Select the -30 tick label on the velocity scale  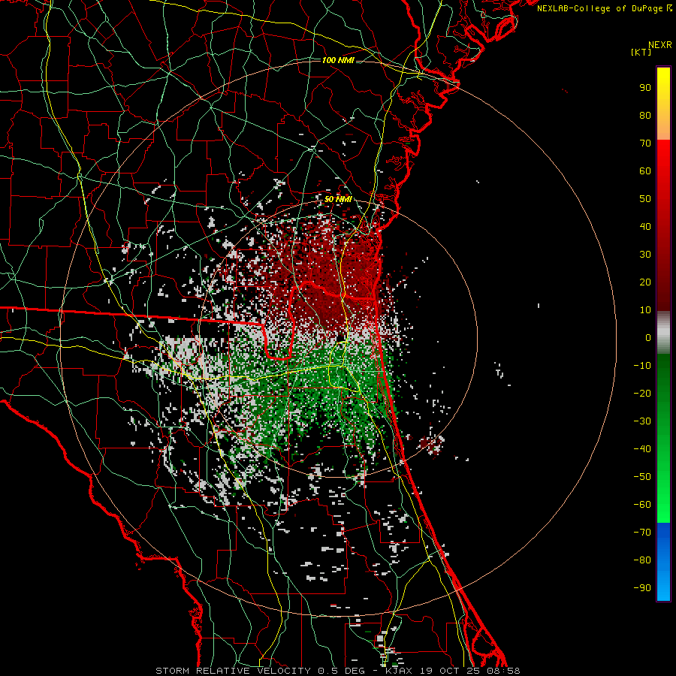pyautogui.click(x=642, y=421)
